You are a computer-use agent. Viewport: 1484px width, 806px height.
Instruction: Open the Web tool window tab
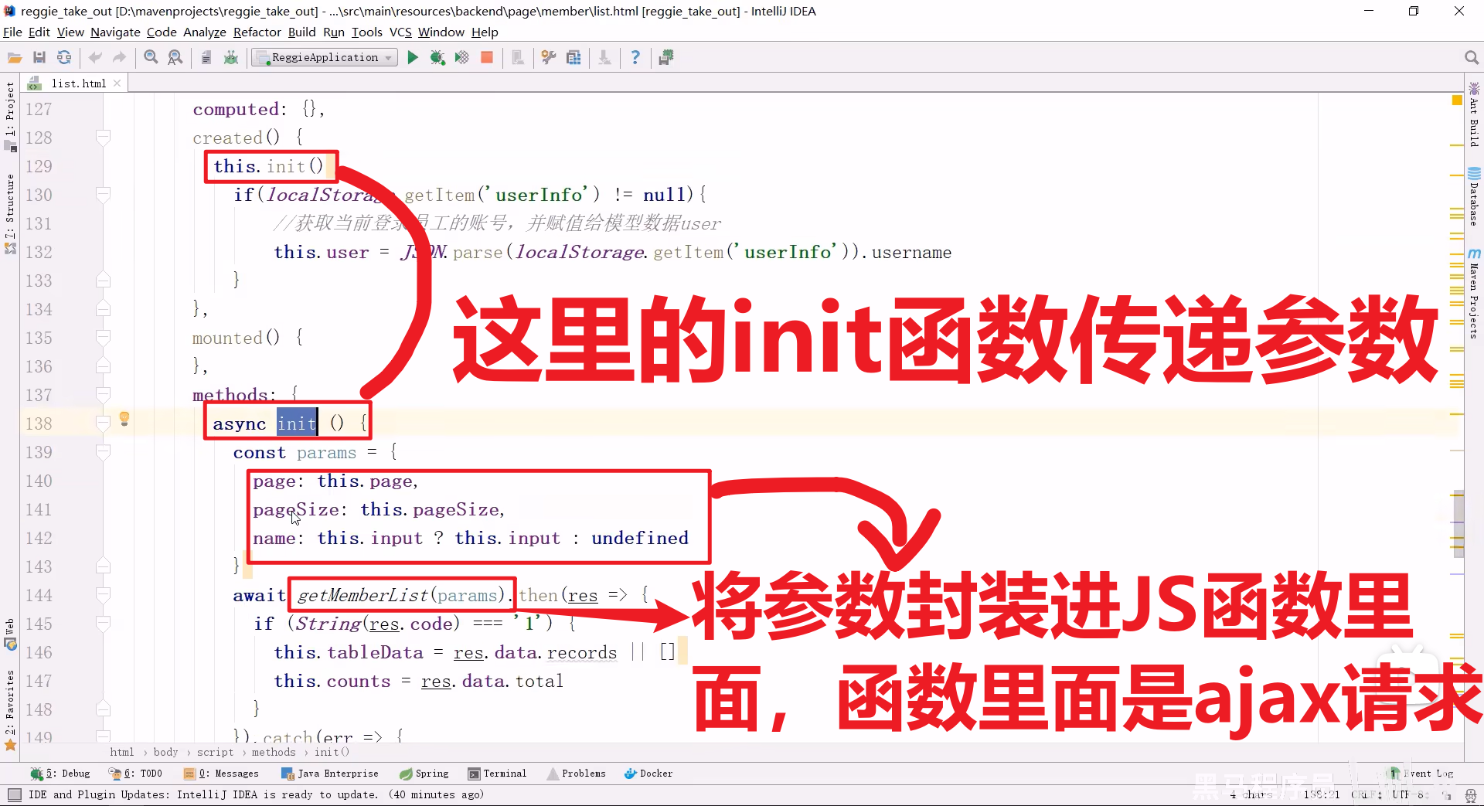[x=10, y=635]
